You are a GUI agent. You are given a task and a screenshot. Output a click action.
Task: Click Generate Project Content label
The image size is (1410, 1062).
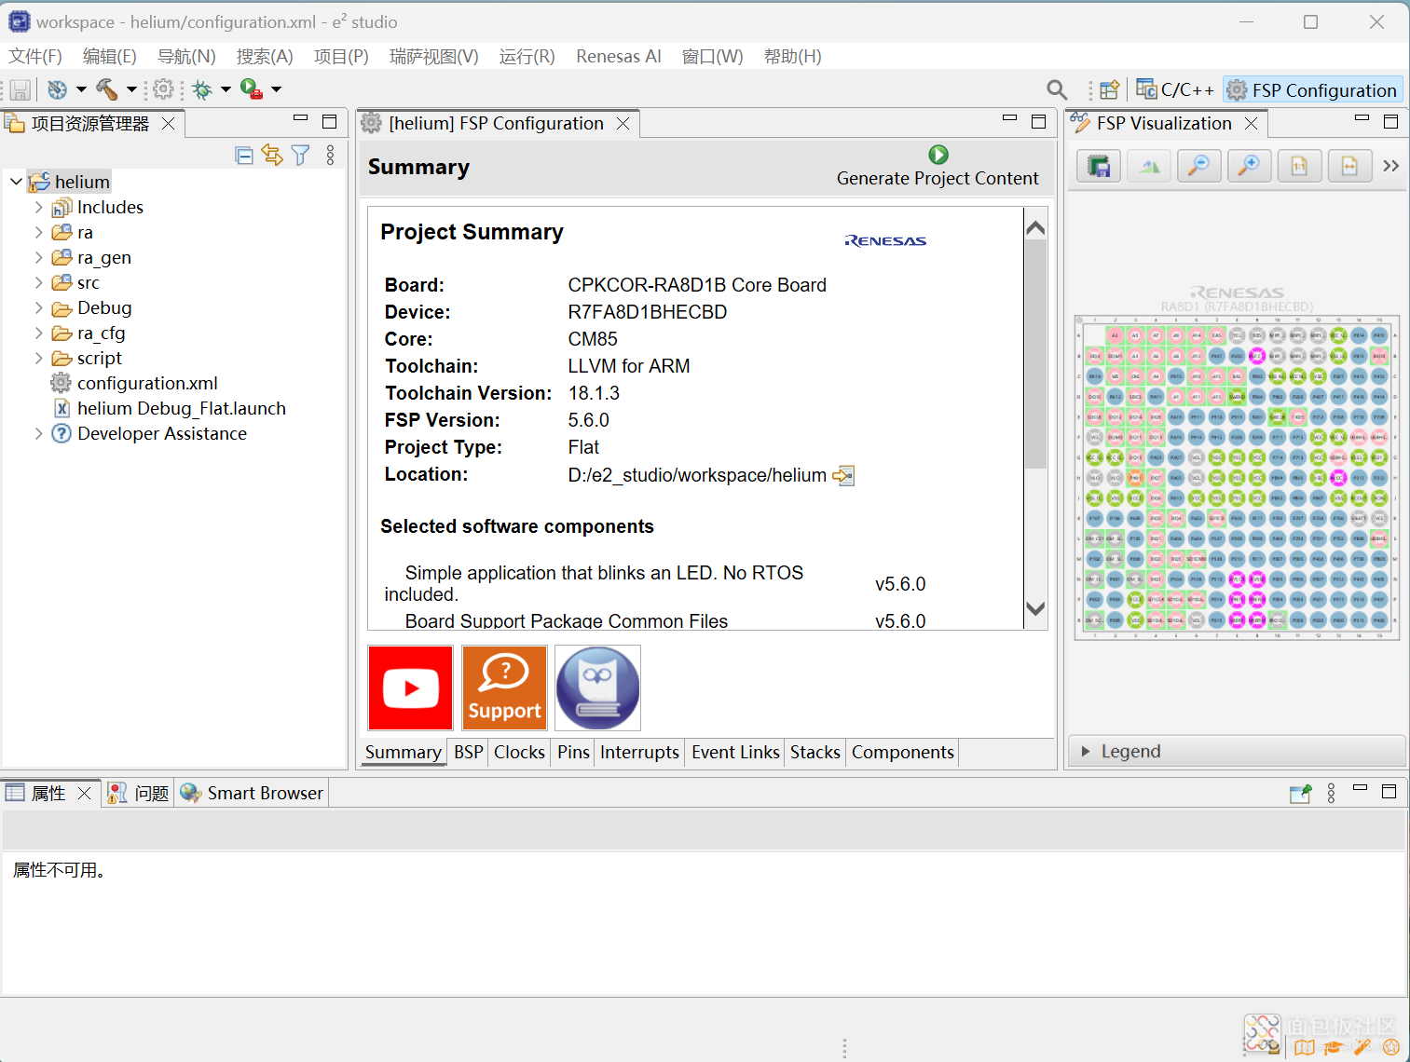938,178
